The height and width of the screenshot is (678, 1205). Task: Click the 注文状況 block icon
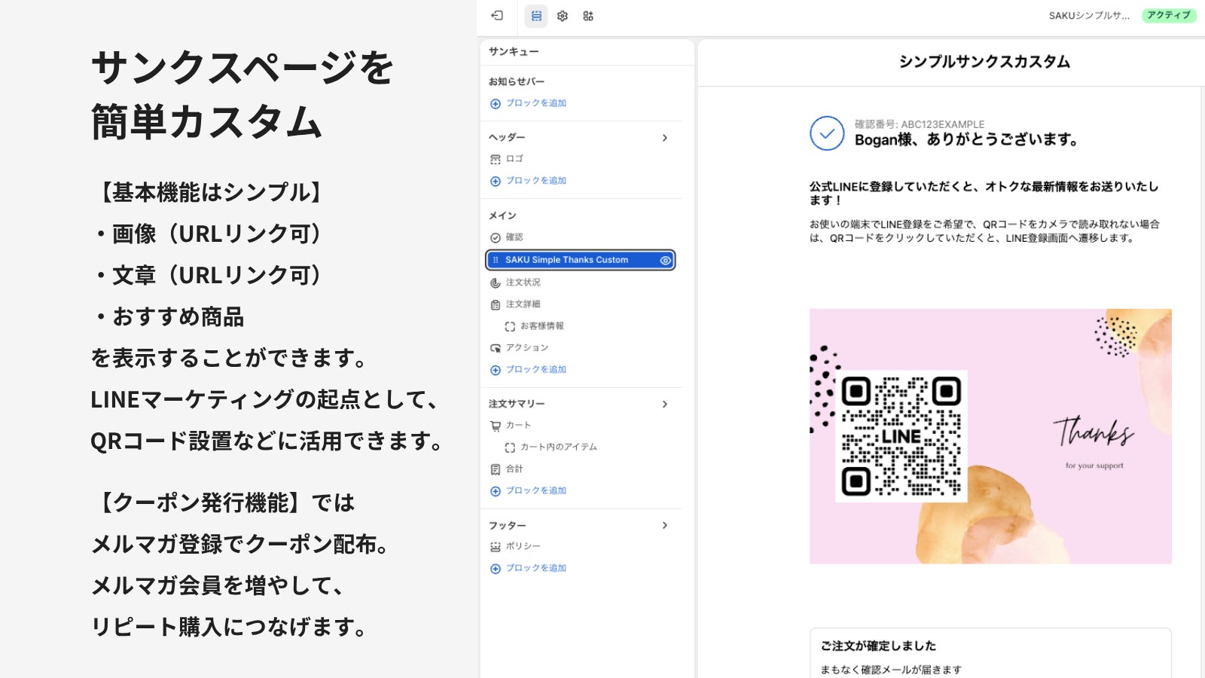496,283
